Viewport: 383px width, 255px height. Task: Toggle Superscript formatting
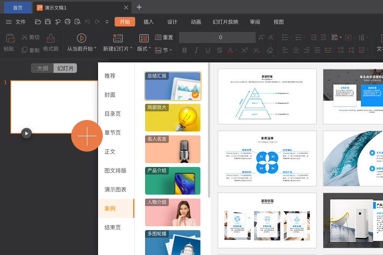(245, 50)
